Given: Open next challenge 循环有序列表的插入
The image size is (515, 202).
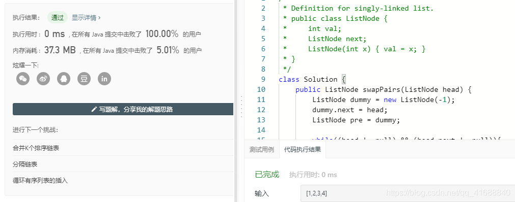Looking at the screenshot, I should pos(40,180).
